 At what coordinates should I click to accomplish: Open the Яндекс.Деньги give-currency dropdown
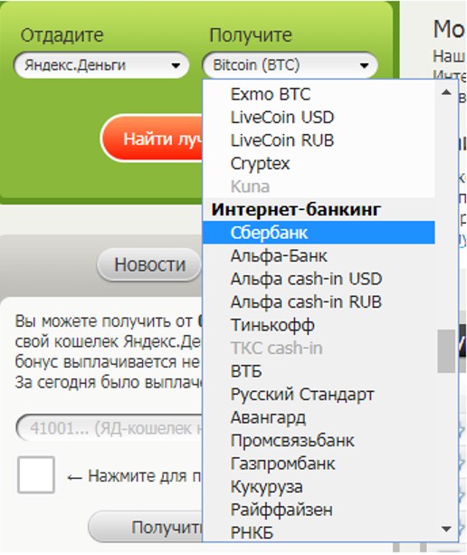pos(101,65)
